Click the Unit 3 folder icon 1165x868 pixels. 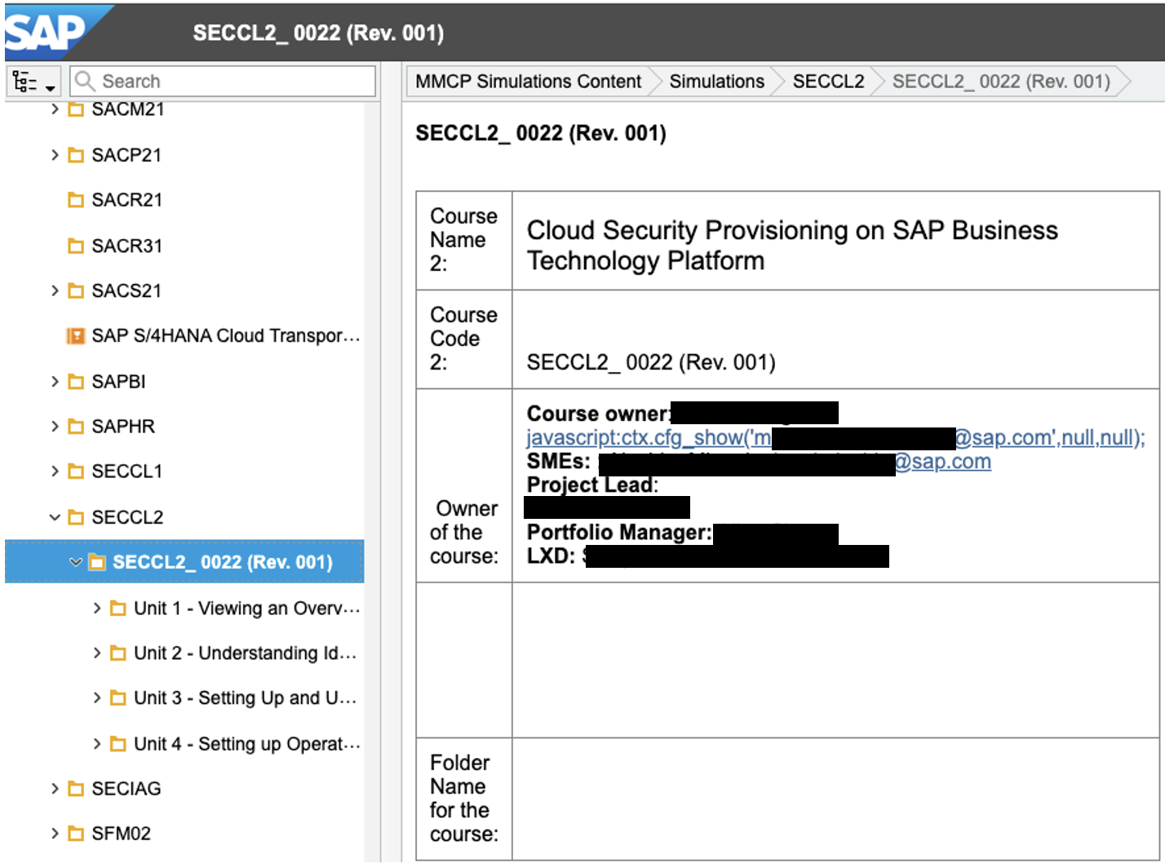118,697
